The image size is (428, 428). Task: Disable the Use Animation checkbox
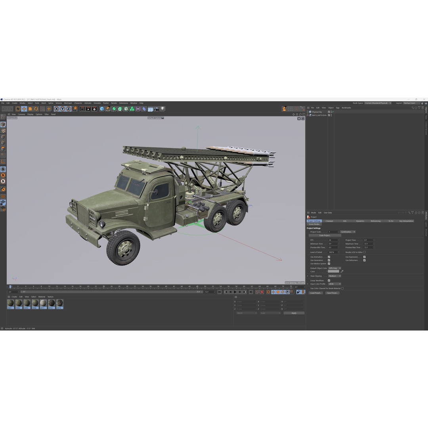point(329,256)
